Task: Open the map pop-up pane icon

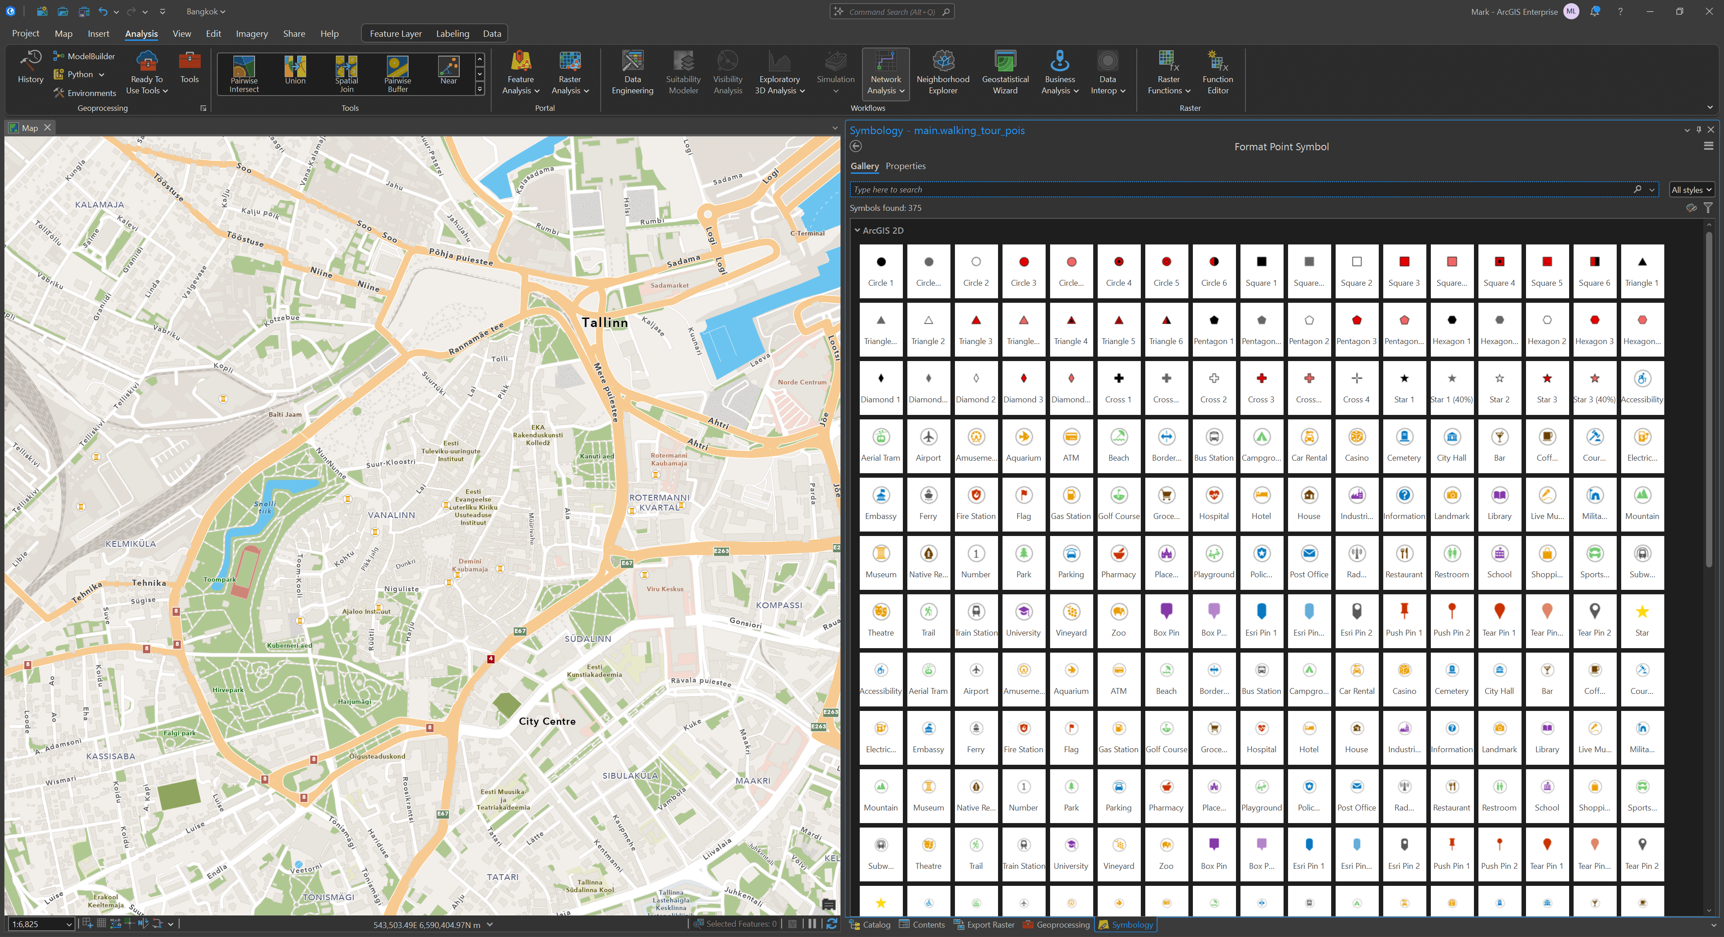Action: point(828,904)
